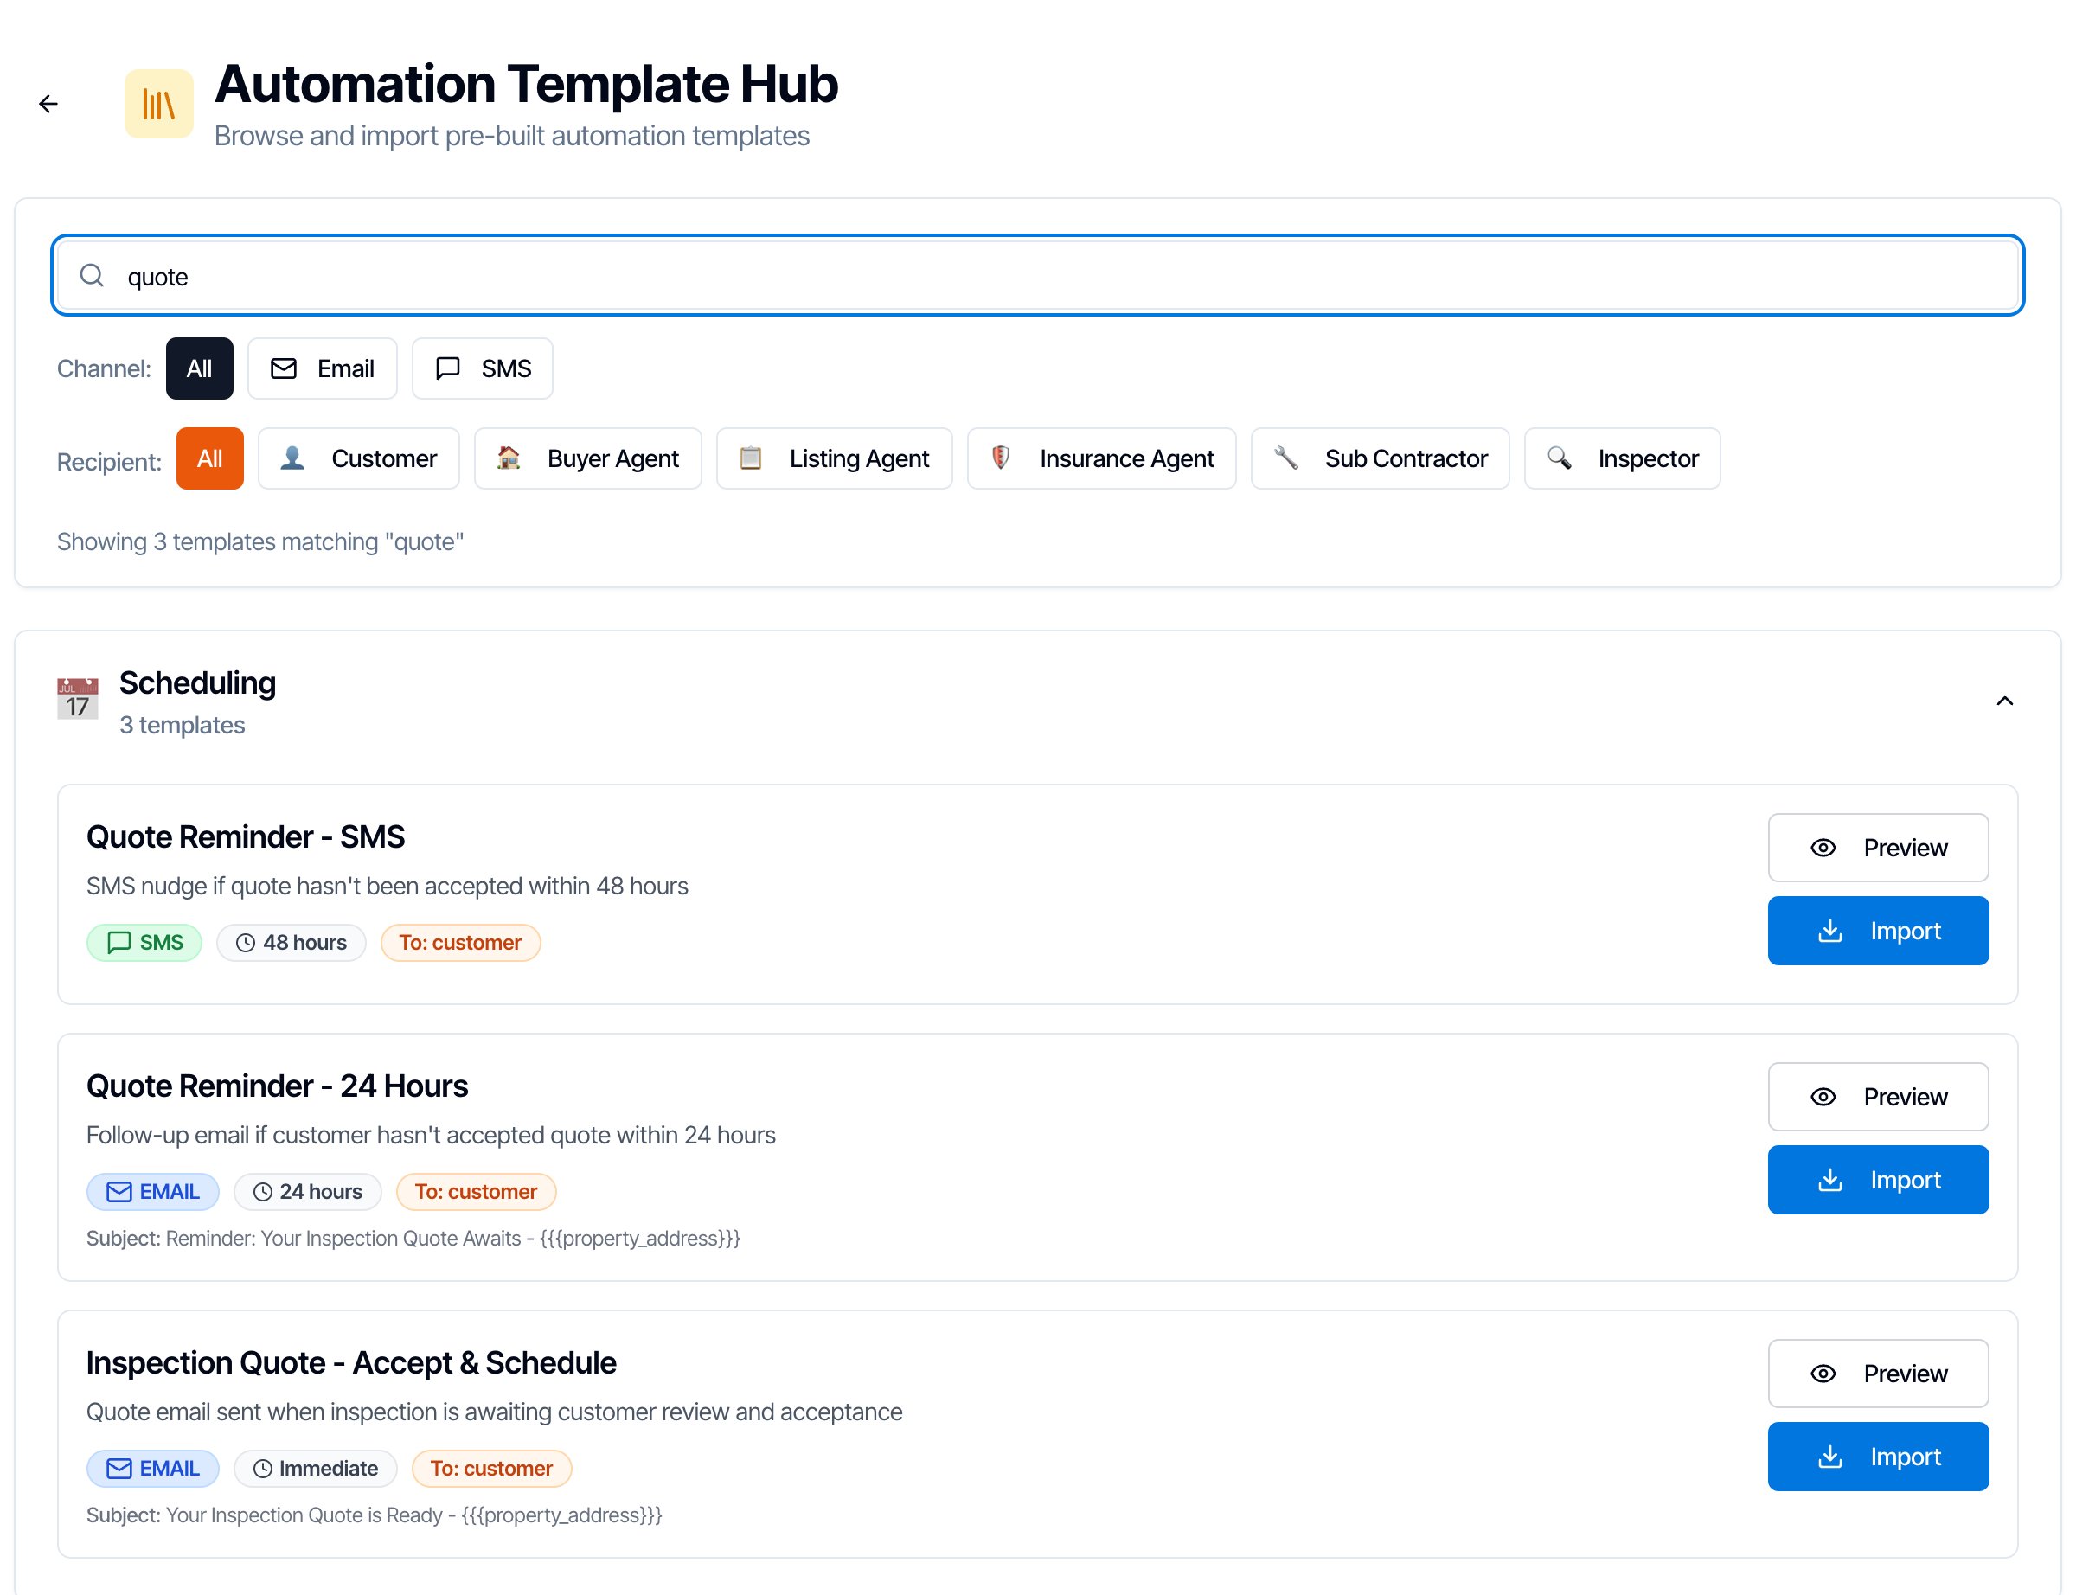Import the Inspection Quote - Accept & Schedule template
Screen dimensions: 2076x1595
(x=1878, y=1457)
